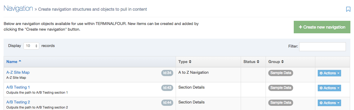
Task: Sort table by Type column arrows
Action: coord(190,62)
